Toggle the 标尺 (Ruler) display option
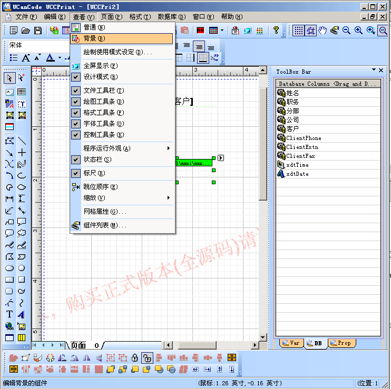This screenshot has height=389, width=391. pos(94,173)
